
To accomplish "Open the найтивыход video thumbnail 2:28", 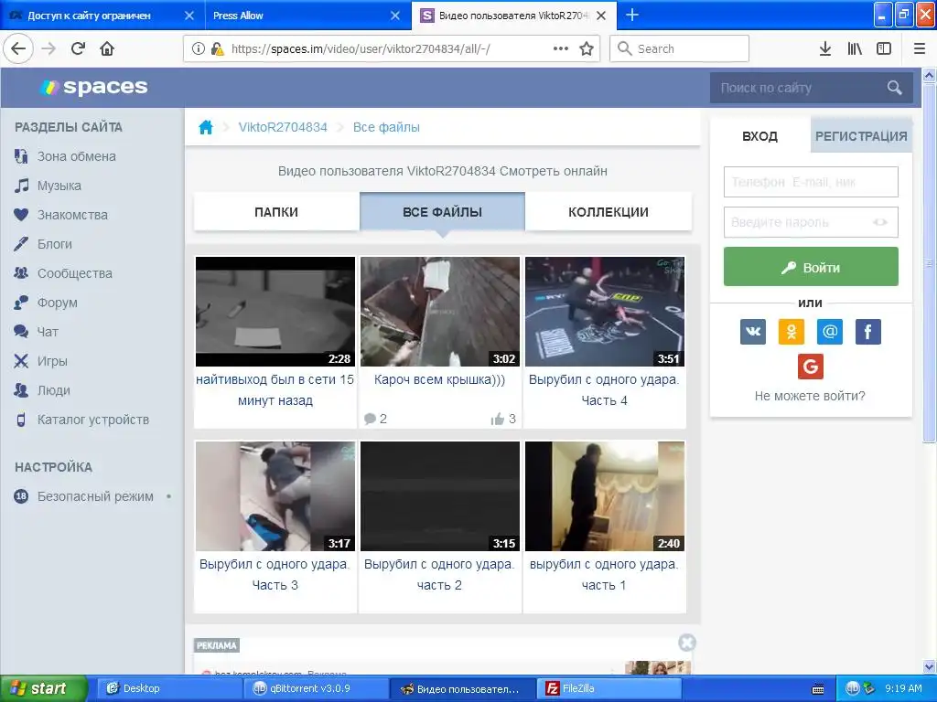I will click(x=275, y=312).
